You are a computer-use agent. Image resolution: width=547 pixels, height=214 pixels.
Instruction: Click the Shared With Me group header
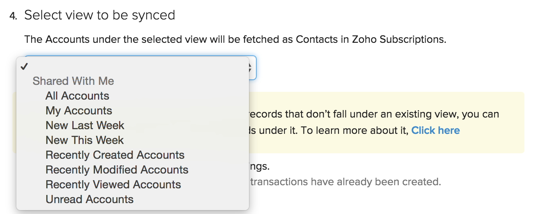[x=73, y=81]
